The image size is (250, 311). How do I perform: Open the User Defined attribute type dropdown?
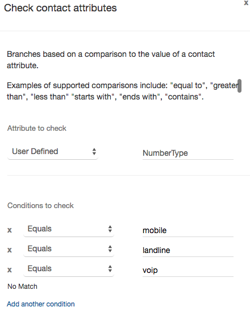53,152
